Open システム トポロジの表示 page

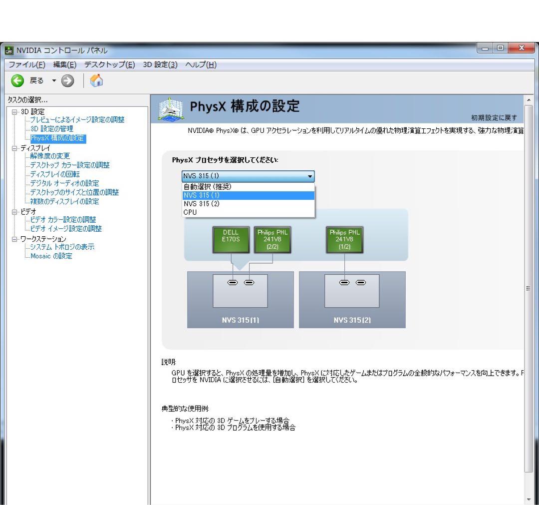(62, 247)
